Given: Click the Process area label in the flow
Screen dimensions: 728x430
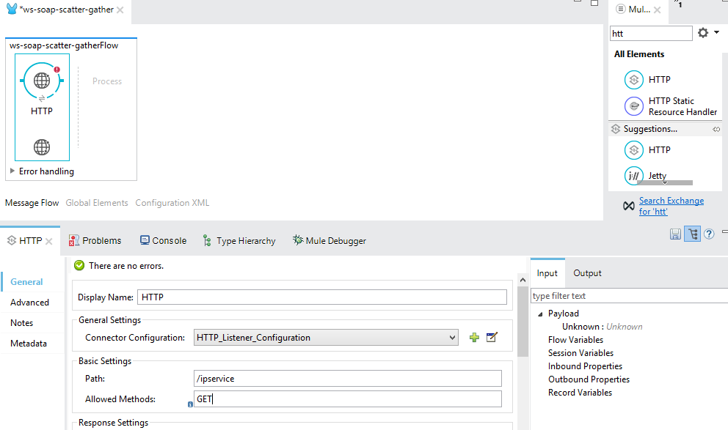Looking at the screenshot, I should 107,81.
